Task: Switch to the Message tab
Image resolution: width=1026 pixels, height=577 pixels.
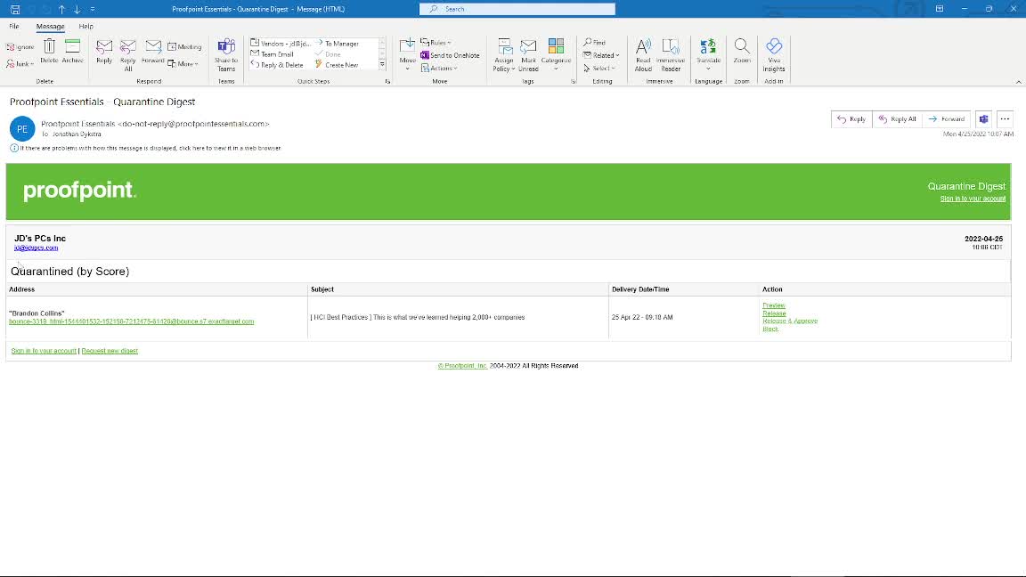Action: coord(51,26)
